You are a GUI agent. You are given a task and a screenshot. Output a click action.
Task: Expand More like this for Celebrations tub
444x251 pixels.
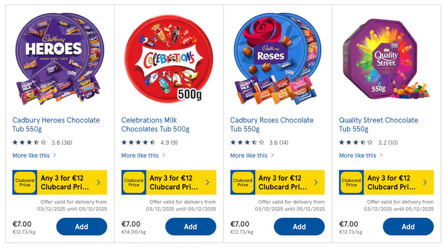tap(143, 156)
